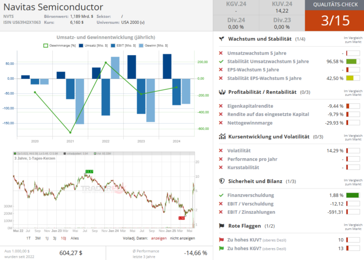Click the 2021 Gewinnmarge line point
The image size is (364, 260).
[x=70, y=133]
